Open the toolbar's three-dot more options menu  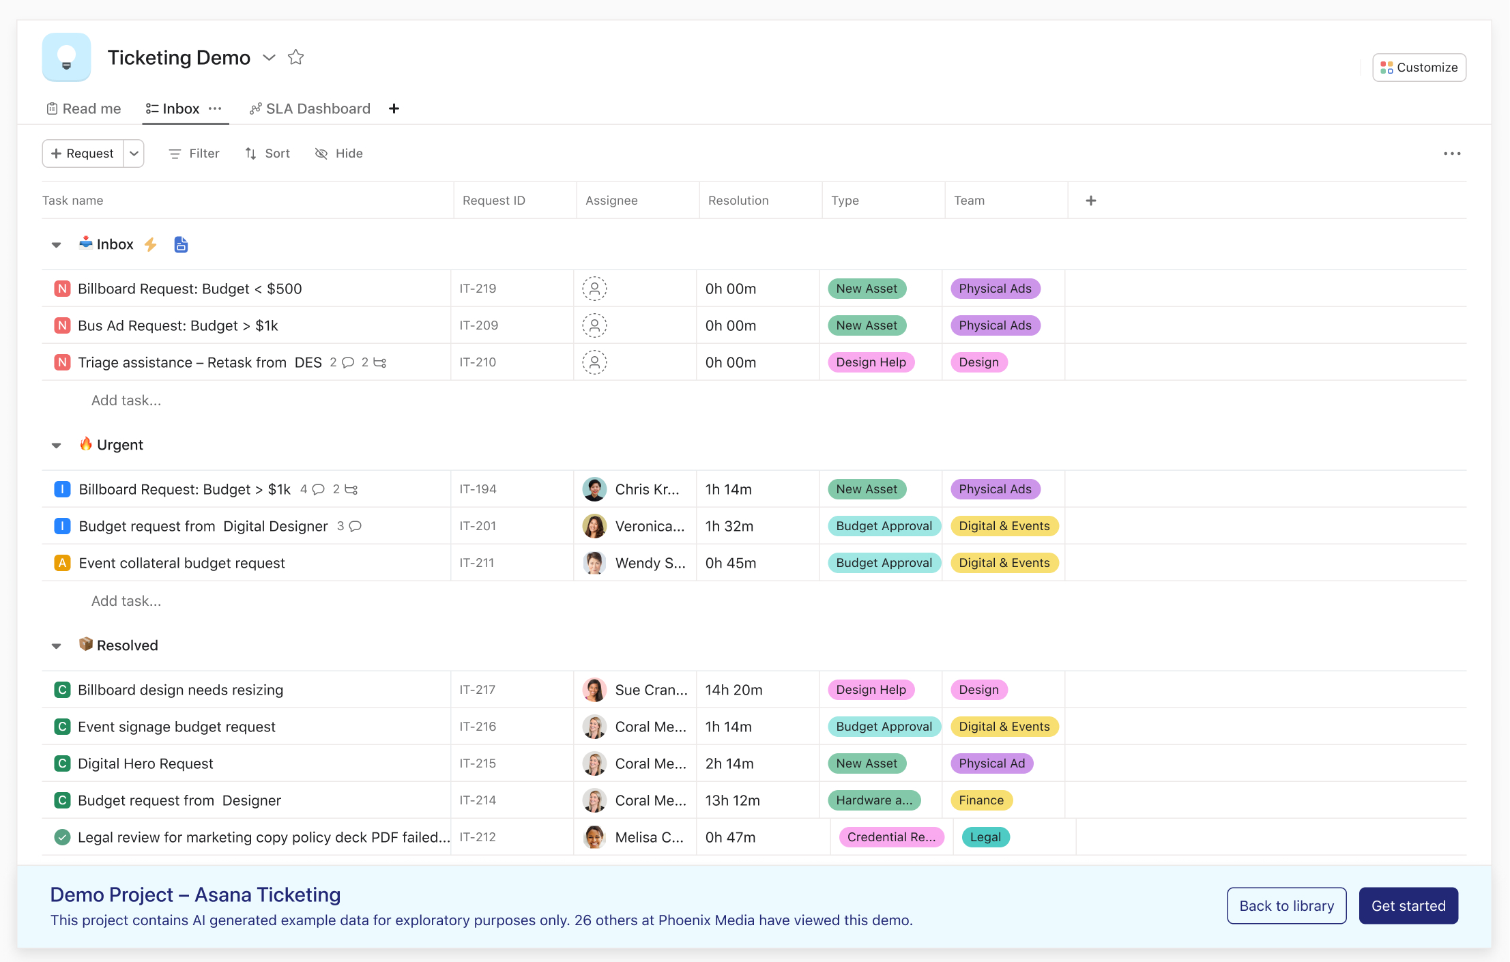[1452, 154]
